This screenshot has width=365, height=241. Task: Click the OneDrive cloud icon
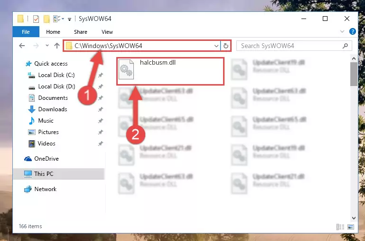coord(28,159)
